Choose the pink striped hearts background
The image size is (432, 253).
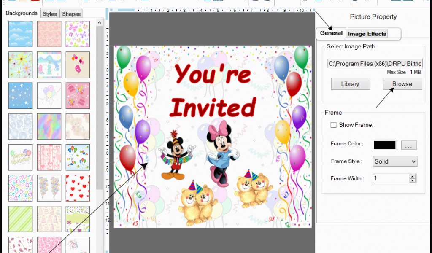tap(49, 157)
